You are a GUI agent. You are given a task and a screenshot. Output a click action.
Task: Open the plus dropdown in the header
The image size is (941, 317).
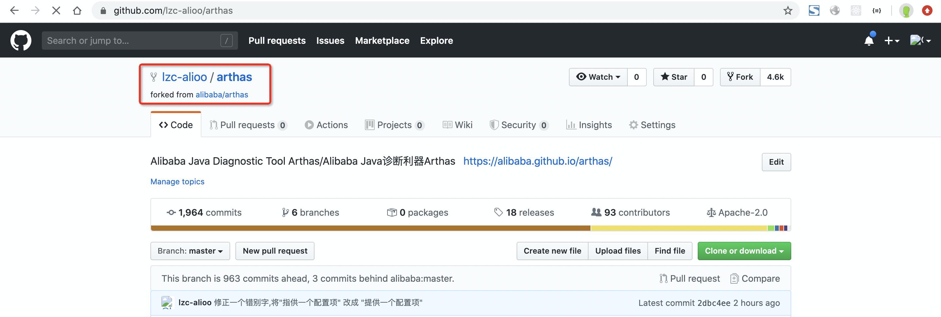(x=892, y=40)
